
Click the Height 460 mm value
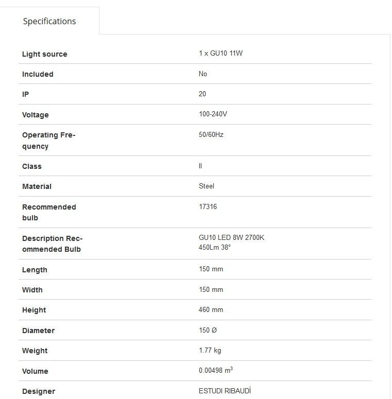pos(211,310)
